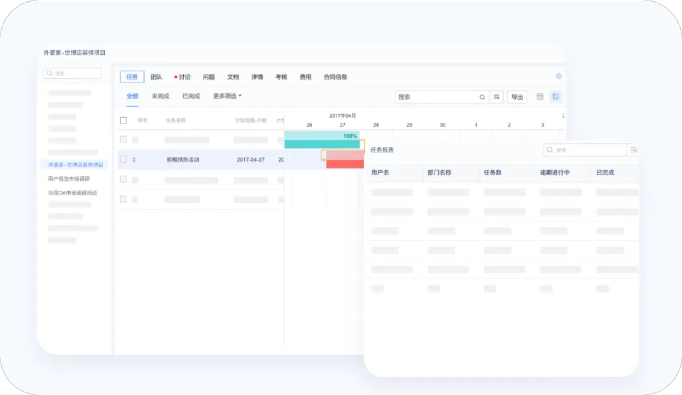Filter tasks by 未完成

(x=160, y=96)
